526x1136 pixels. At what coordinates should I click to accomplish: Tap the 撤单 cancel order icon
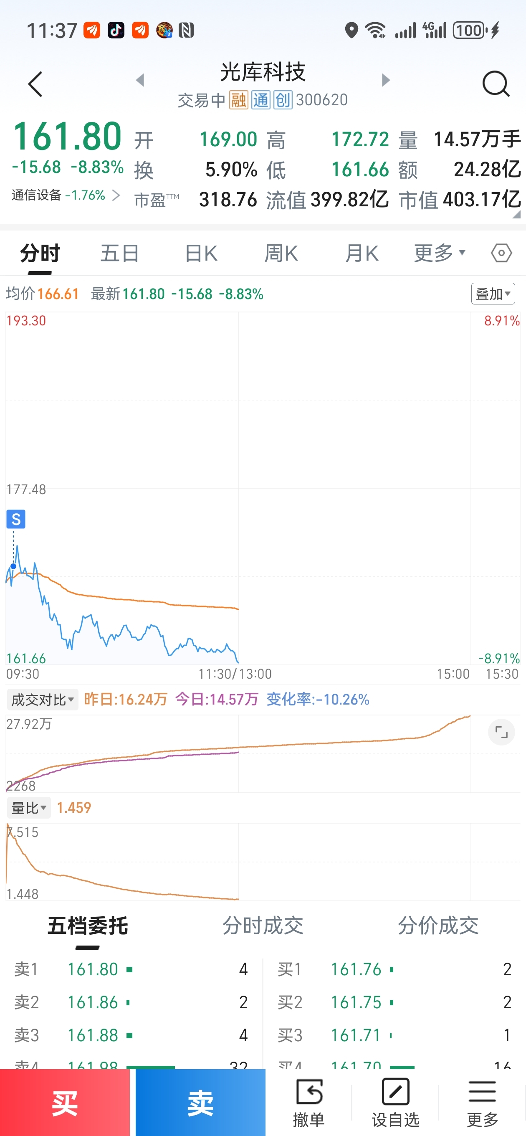309,1101
